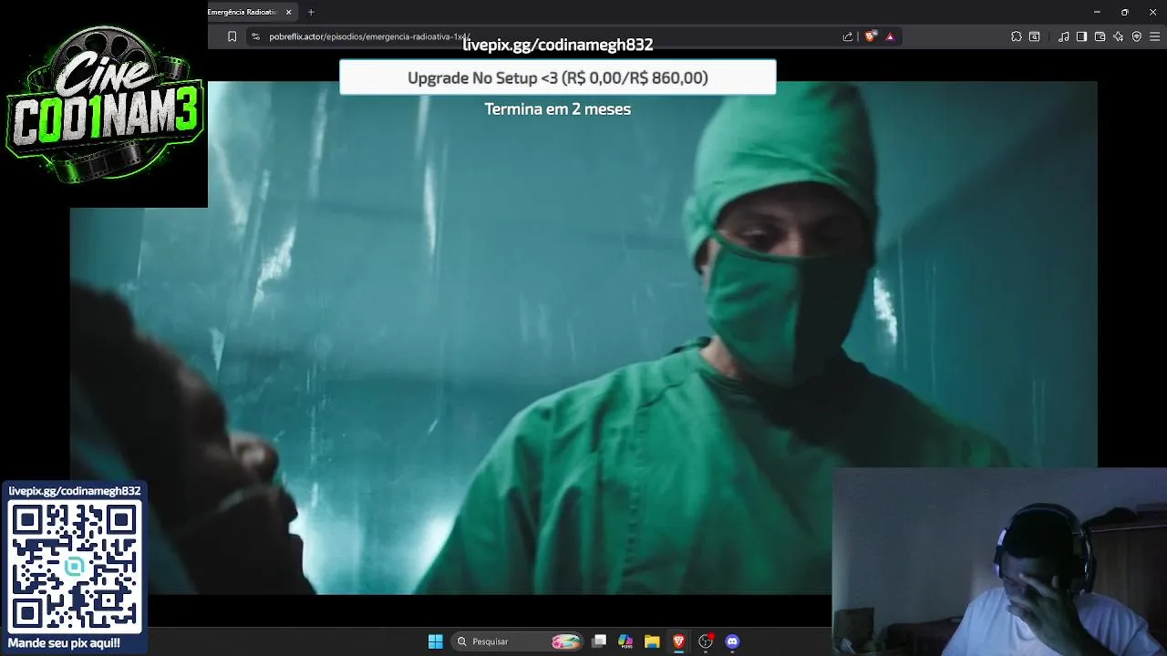Select the Emergência Radioativa tab
The height and width of the screenshot is (656, 1167).
point(244,12)
